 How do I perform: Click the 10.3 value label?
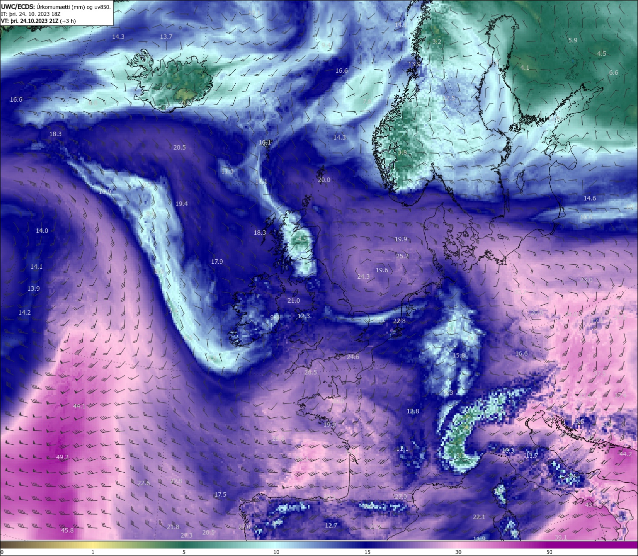[507, 451]
